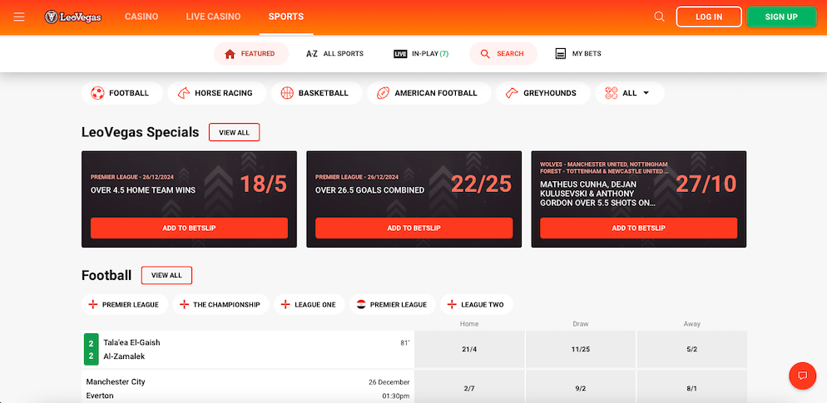Click the football ball icon
827x403 pixels.
tap(97, 93)
